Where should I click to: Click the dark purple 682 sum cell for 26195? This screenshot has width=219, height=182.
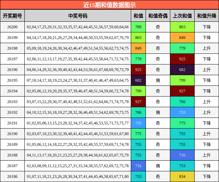click(x=138, y=80)
